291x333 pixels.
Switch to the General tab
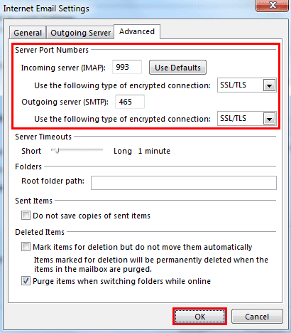tap(28, 33)
